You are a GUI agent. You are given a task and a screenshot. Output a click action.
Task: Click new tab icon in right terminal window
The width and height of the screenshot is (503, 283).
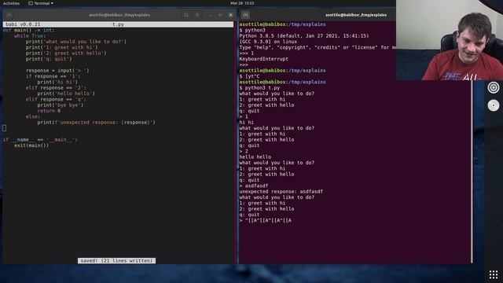(x=245, y=15)
